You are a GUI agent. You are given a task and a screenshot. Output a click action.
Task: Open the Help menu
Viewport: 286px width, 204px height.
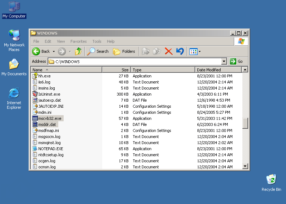pos(111,41)
